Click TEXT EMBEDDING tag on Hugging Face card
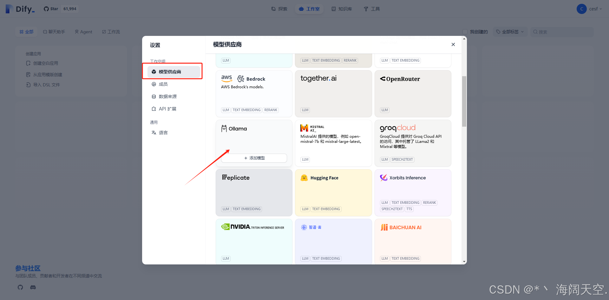 coord(326,209)
